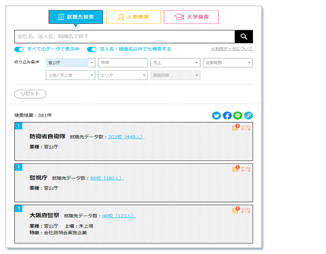Click the 絞り込み条件 label
The width and height of the screenshot is (326, 254).
(x=27, y=62)
